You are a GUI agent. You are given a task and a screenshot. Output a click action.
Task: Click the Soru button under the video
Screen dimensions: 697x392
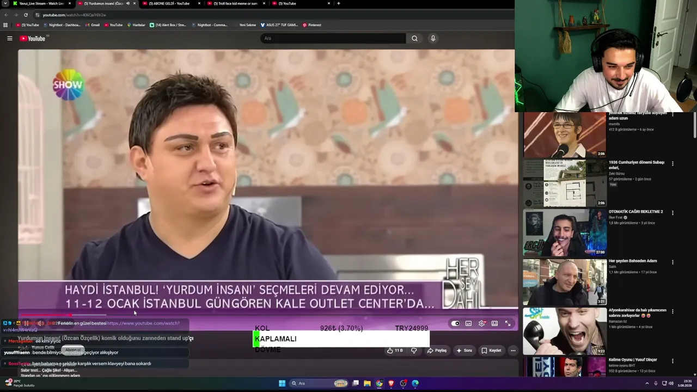click(x=464, y=351)
